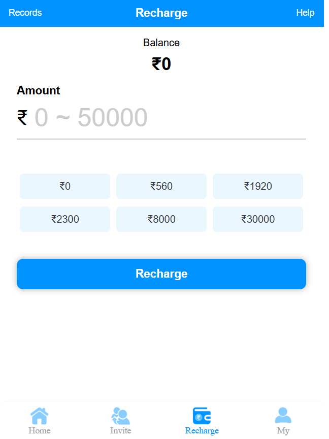Image resolution: width=329 pixels, height=439 pixels.
Task: Pick the ₹1920 preset amount
Action: click(x=258, y=186)
